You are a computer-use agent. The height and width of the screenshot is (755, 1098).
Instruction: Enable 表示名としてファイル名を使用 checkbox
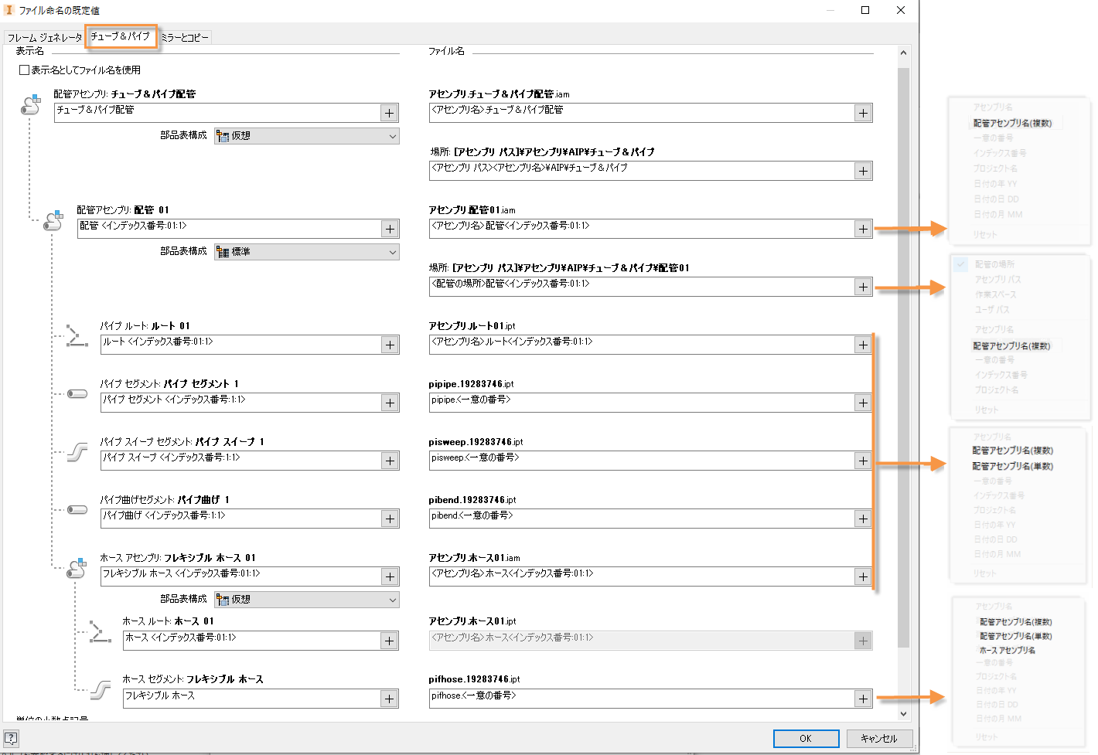[x=24, y=70]
